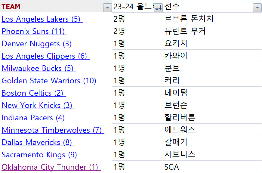The image size is (262, 173).
Task: Open the Boston Celtics (2) link
Action: coord(34,93)
